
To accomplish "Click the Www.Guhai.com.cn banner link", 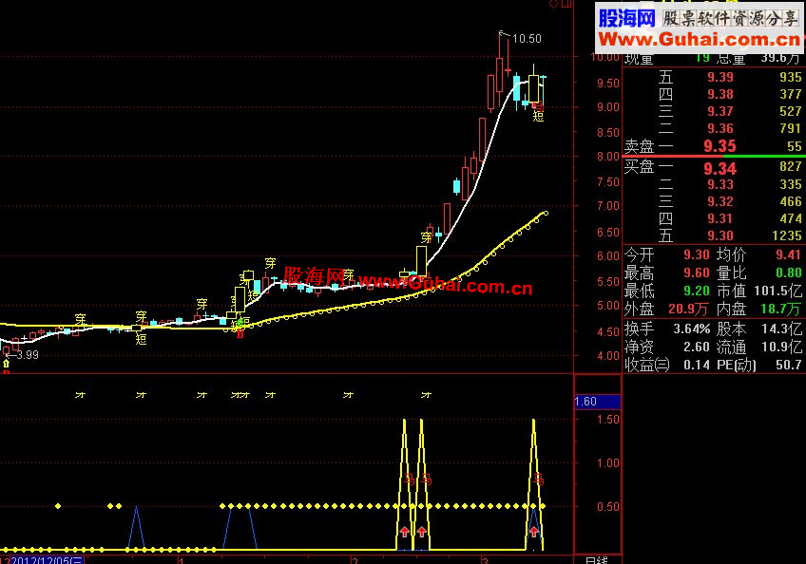I will [700, 39].
